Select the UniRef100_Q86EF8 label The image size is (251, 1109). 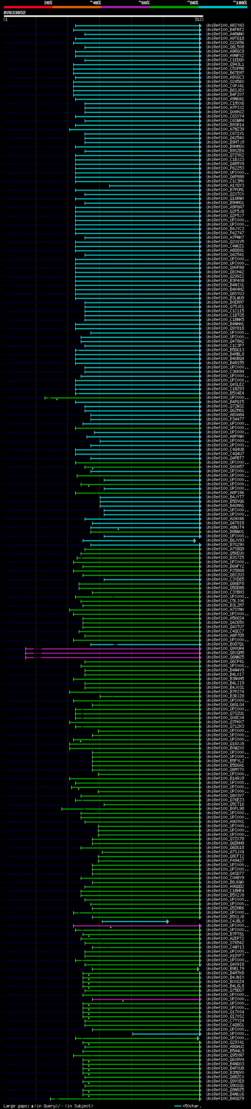click(225, 584)
